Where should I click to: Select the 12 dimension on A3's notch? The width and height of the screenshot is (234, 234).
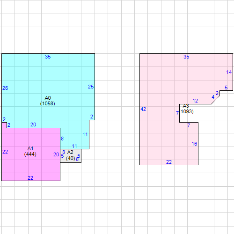(x=195, y=101)
